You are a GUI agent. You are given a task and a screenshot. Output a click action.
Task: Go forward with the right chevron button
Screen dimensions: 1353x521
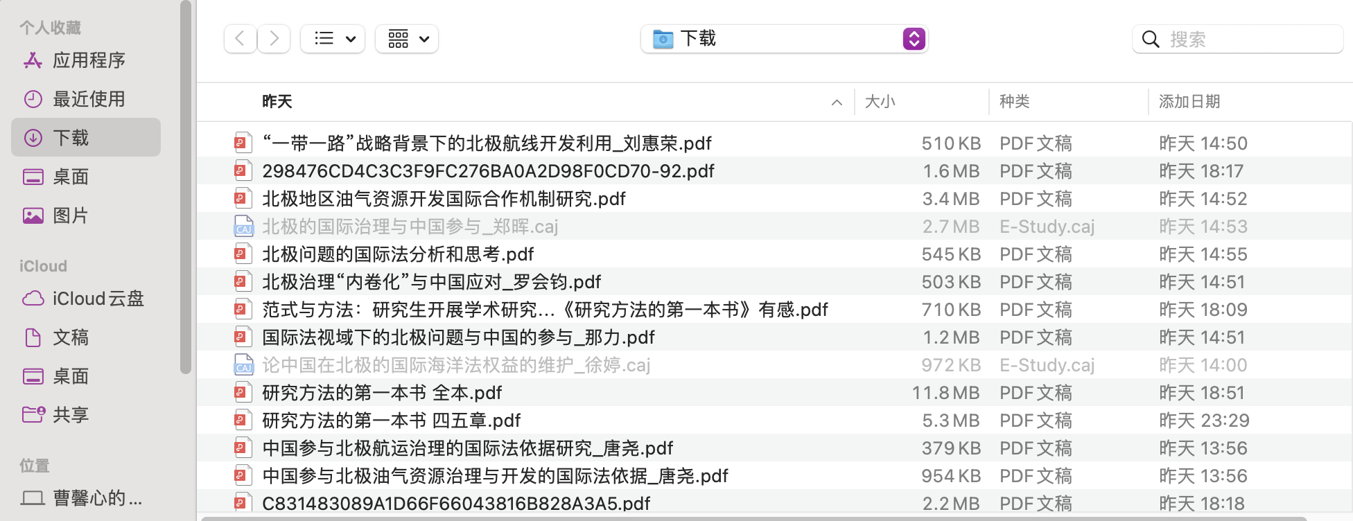274,39
